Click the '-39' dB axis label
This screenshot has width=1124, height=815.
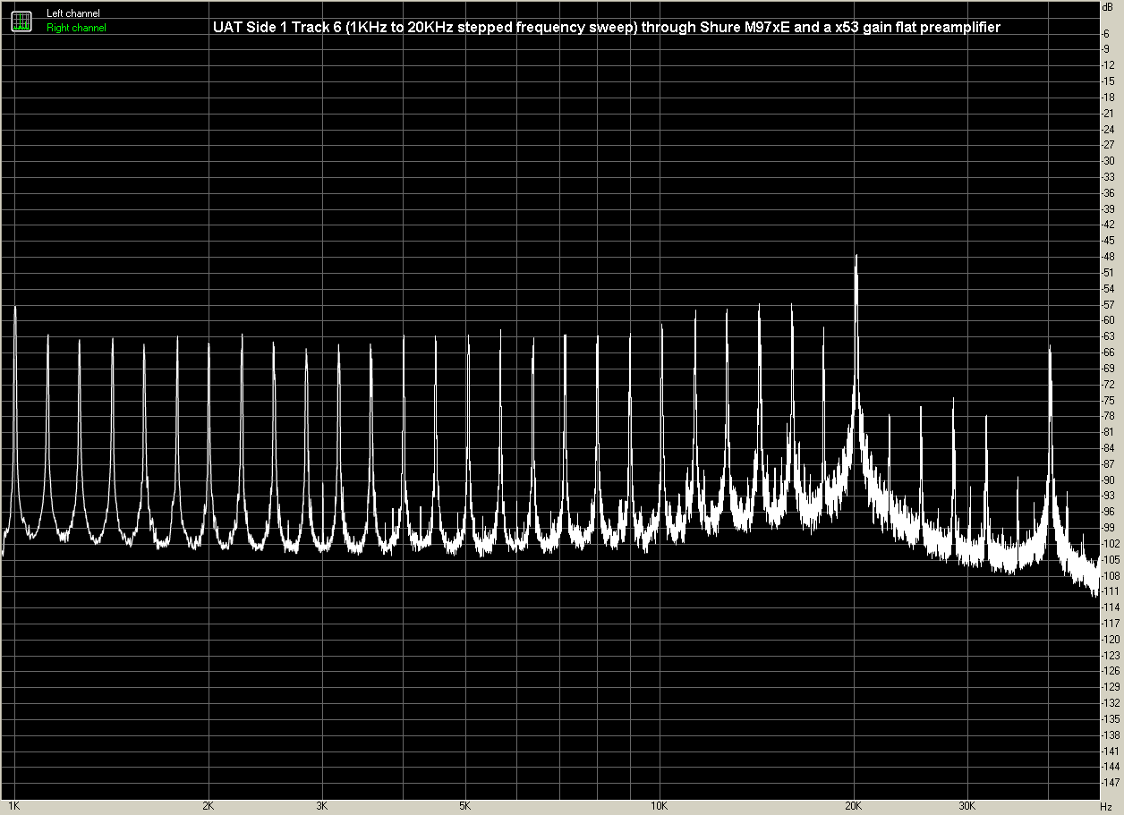click(1110, 208)
